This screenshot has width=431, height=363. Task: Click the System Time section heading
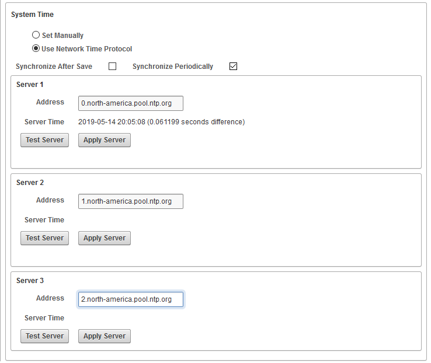[33, 15]
